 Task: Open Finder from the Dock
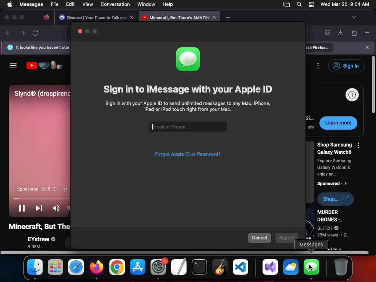pyautogui.click(x=35, y=267)
